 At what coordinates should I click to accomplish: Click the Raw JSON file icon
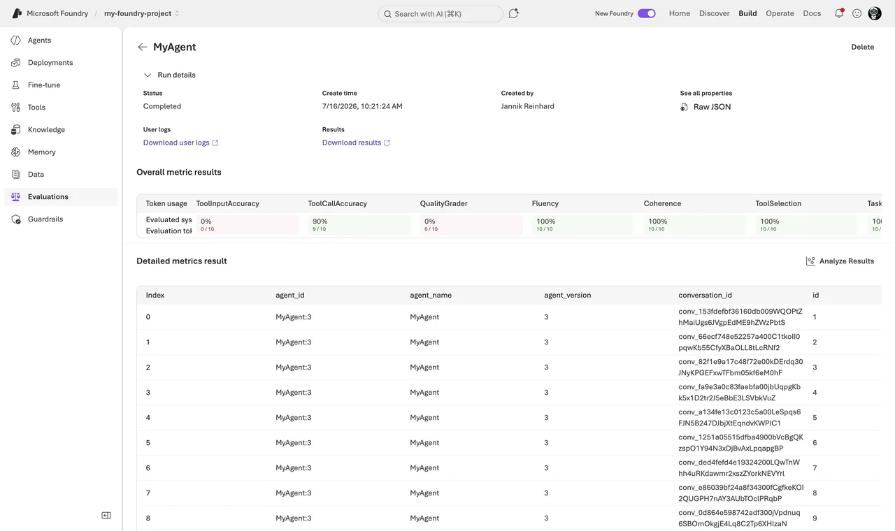(685, 107)
